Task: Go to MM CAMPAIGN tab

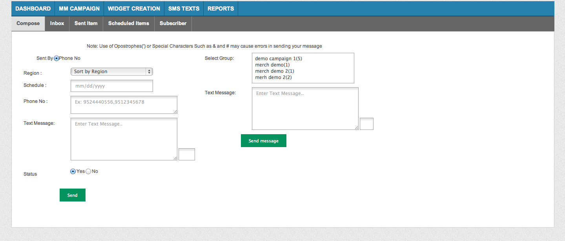Action: [79, 9]
